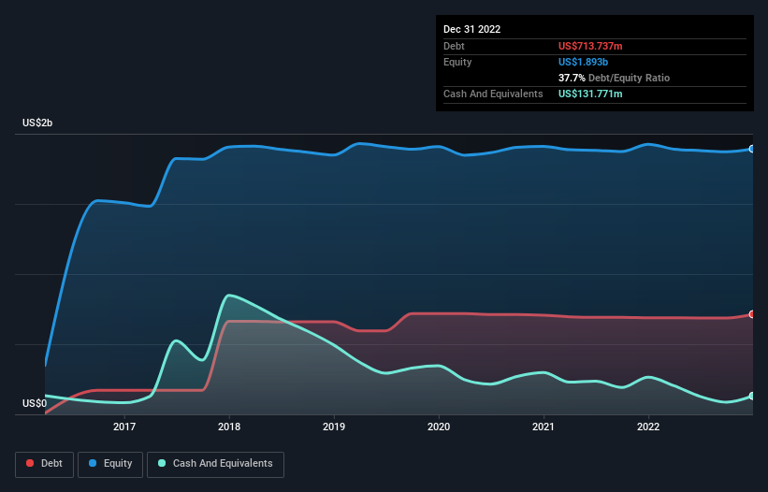Click the Equity label in tooltip

click(457, 62)
